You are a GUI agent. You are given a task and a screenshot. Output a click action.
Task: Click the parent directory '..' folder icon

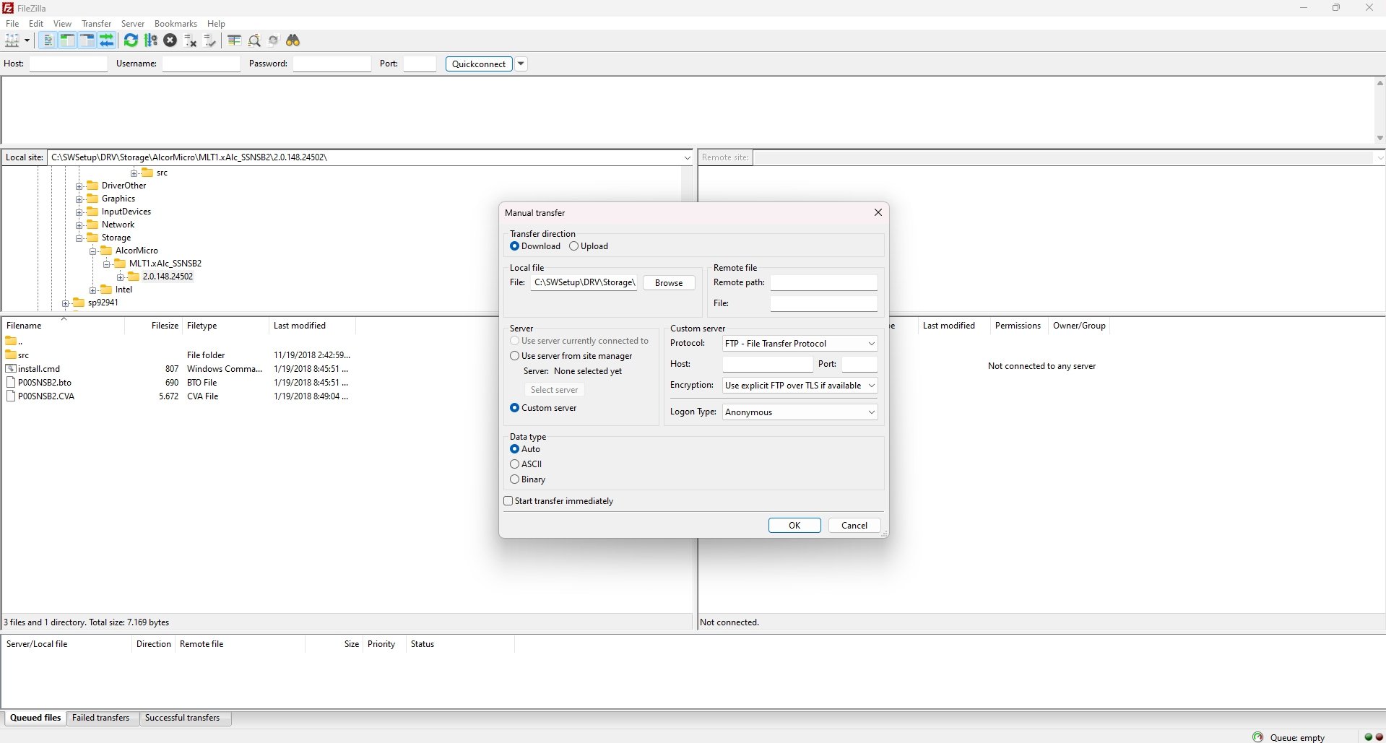point(11,341)
